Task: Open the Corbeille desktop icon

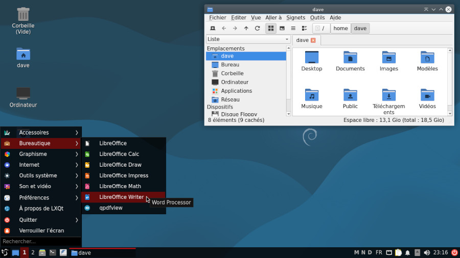Action: click(x=23, y=21)
